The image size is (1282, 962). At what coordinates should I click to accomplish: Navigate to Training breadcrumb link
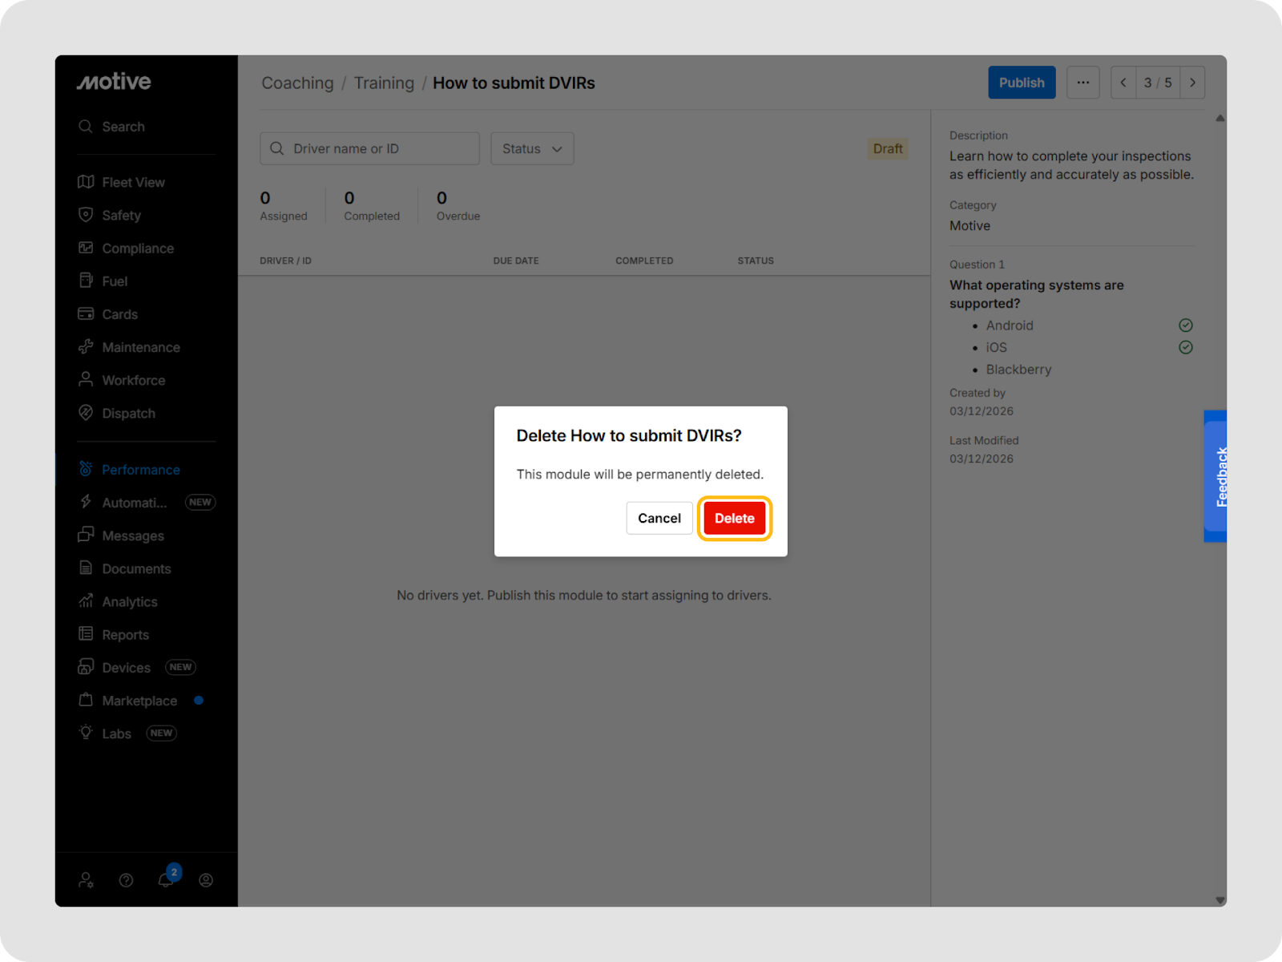click(384, 83)
